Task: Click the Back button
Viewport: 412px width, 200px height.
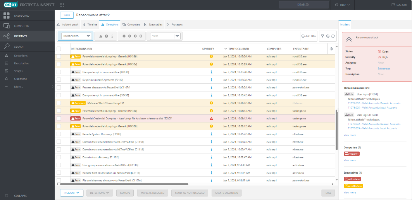Action: pyautogui.click(x=67, y=15)
